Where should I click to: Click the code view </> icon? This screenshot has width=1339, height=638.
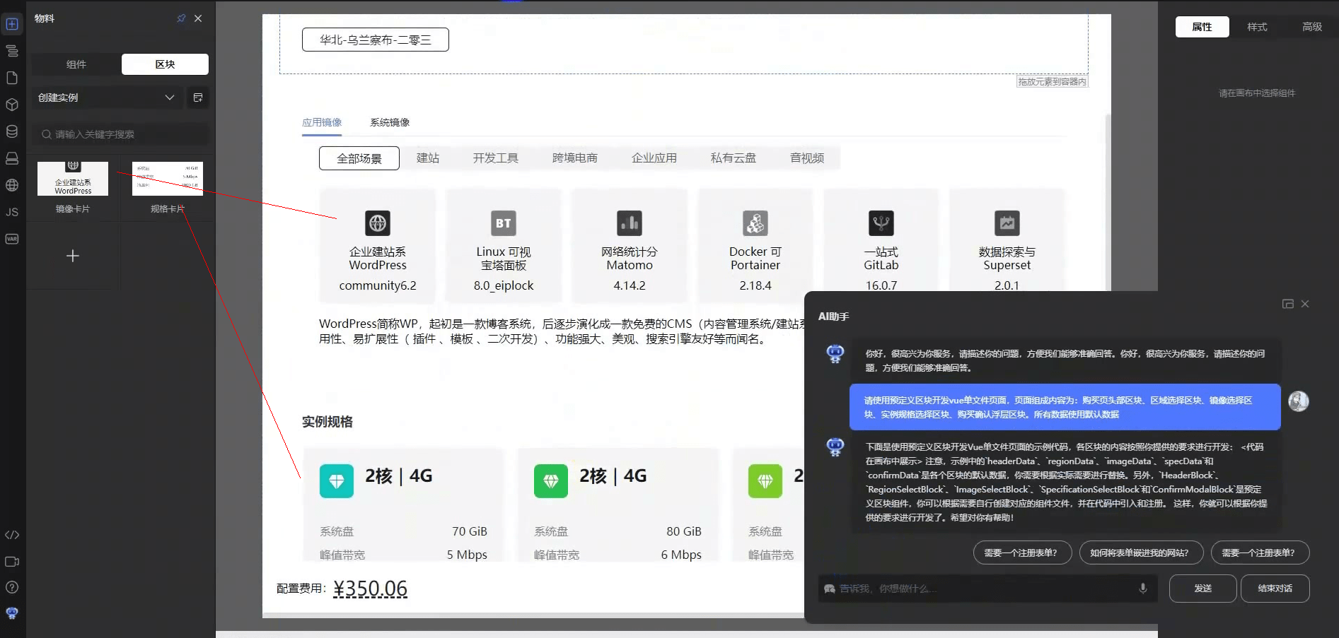pyautogui.click(x=11, y=535)
